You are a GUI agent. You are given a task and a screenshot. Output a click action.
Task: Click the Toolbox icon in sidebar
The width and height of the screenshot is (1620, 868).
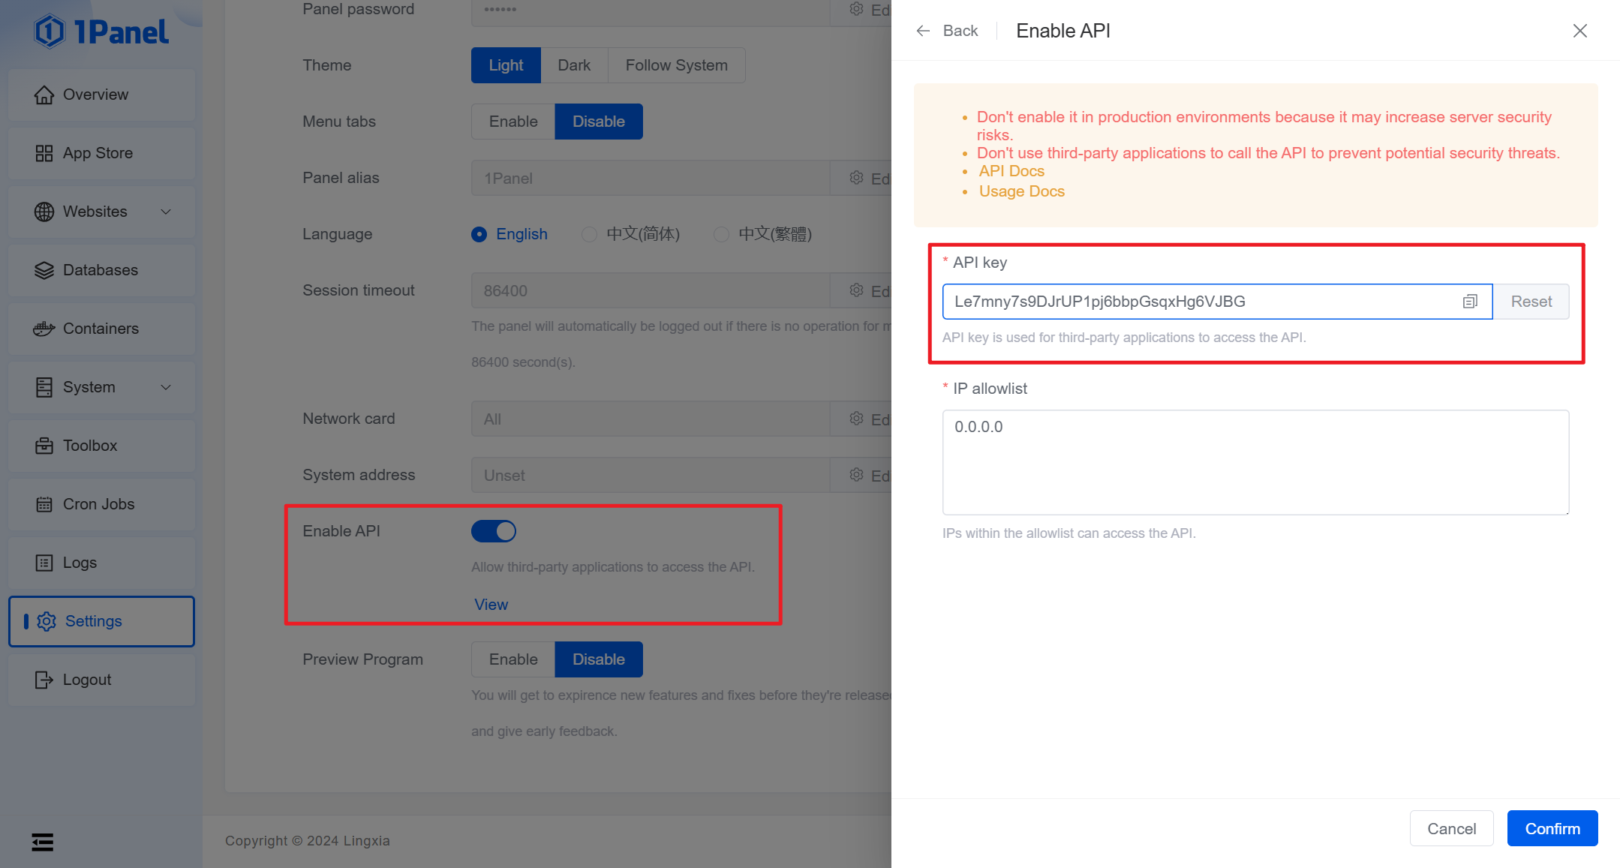pyautogui.click(x=44, y=446)
